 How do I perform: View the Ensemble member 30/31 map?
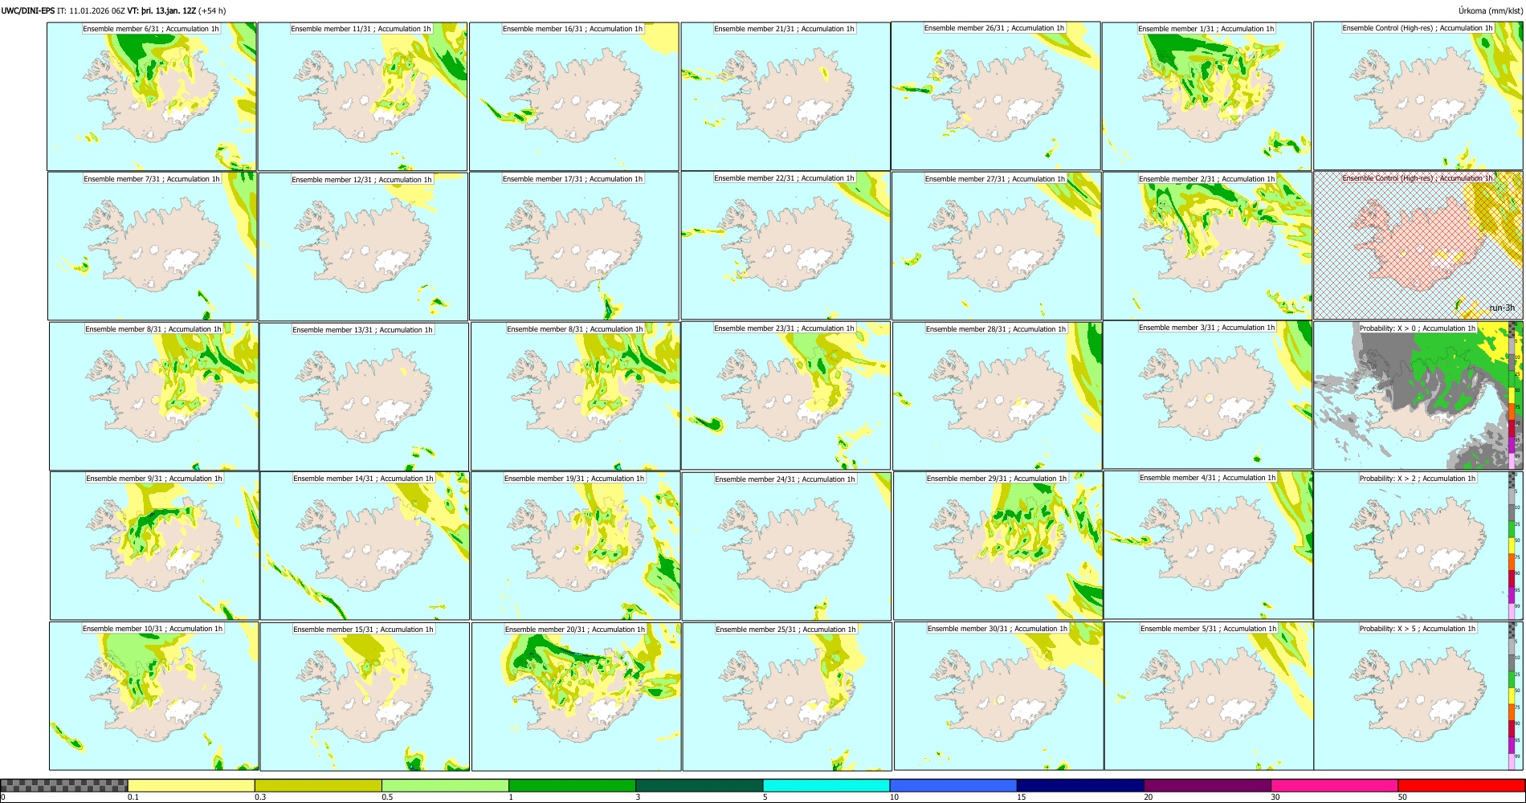click(x=999, y=697)
